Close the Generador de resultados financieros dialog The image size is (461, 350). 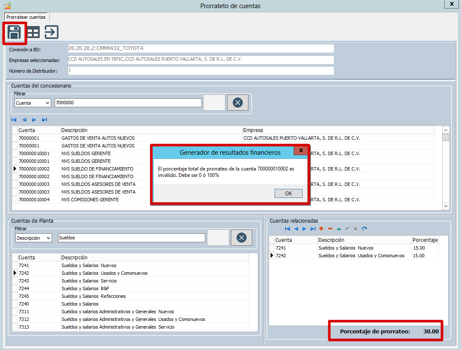point(301,151)
